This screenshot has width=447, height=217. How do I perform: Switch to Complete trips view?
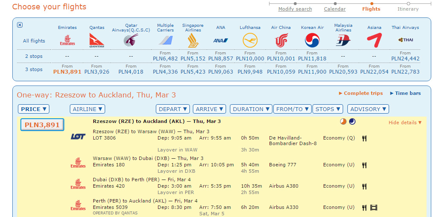click(361, 93)
